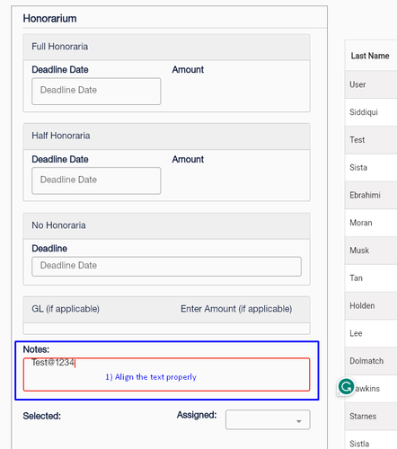
Task: Select the Musk row
Action: tap(371, 251)
